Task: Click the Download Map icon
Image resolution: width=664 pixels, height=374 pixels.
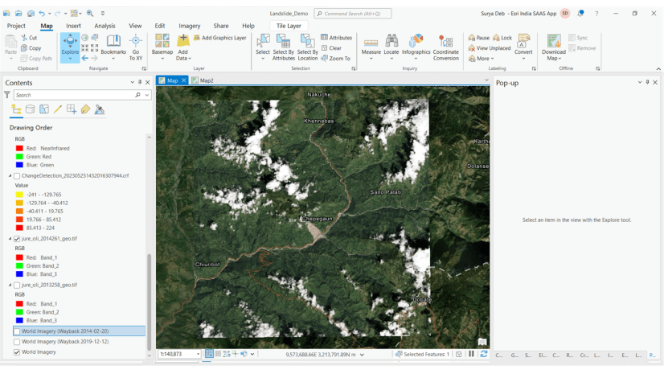Action: coord(554,42)
